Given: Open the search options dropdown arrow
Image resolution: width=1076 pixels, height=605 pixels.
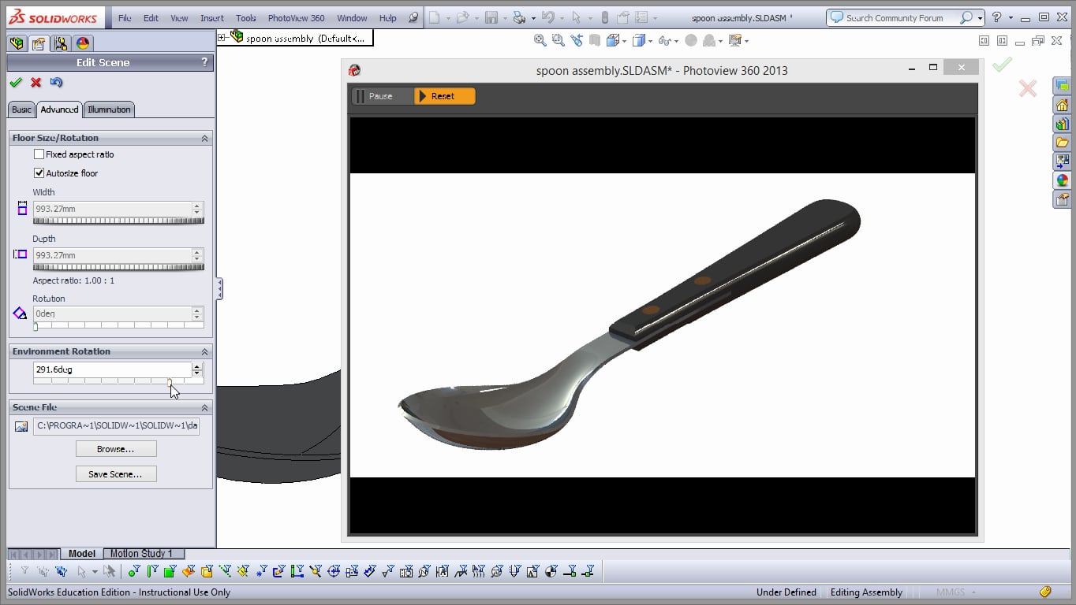Looking at the screenshot, I should (980, 17).
